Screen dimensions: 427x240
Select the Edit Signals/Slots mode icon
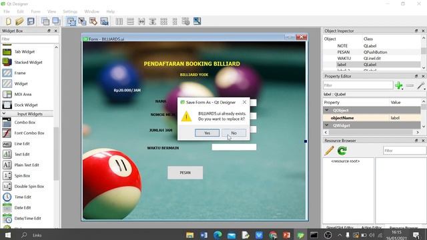coord(82,21)
